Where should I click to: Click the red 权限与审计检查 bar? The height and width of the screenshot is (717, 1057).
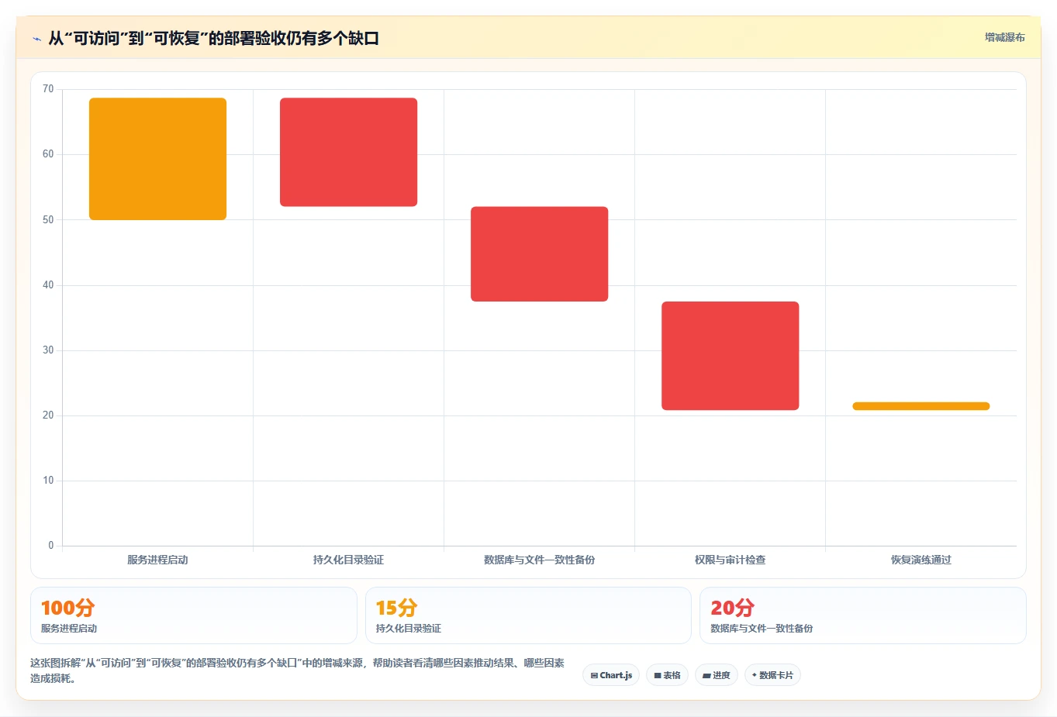(730, 356)
